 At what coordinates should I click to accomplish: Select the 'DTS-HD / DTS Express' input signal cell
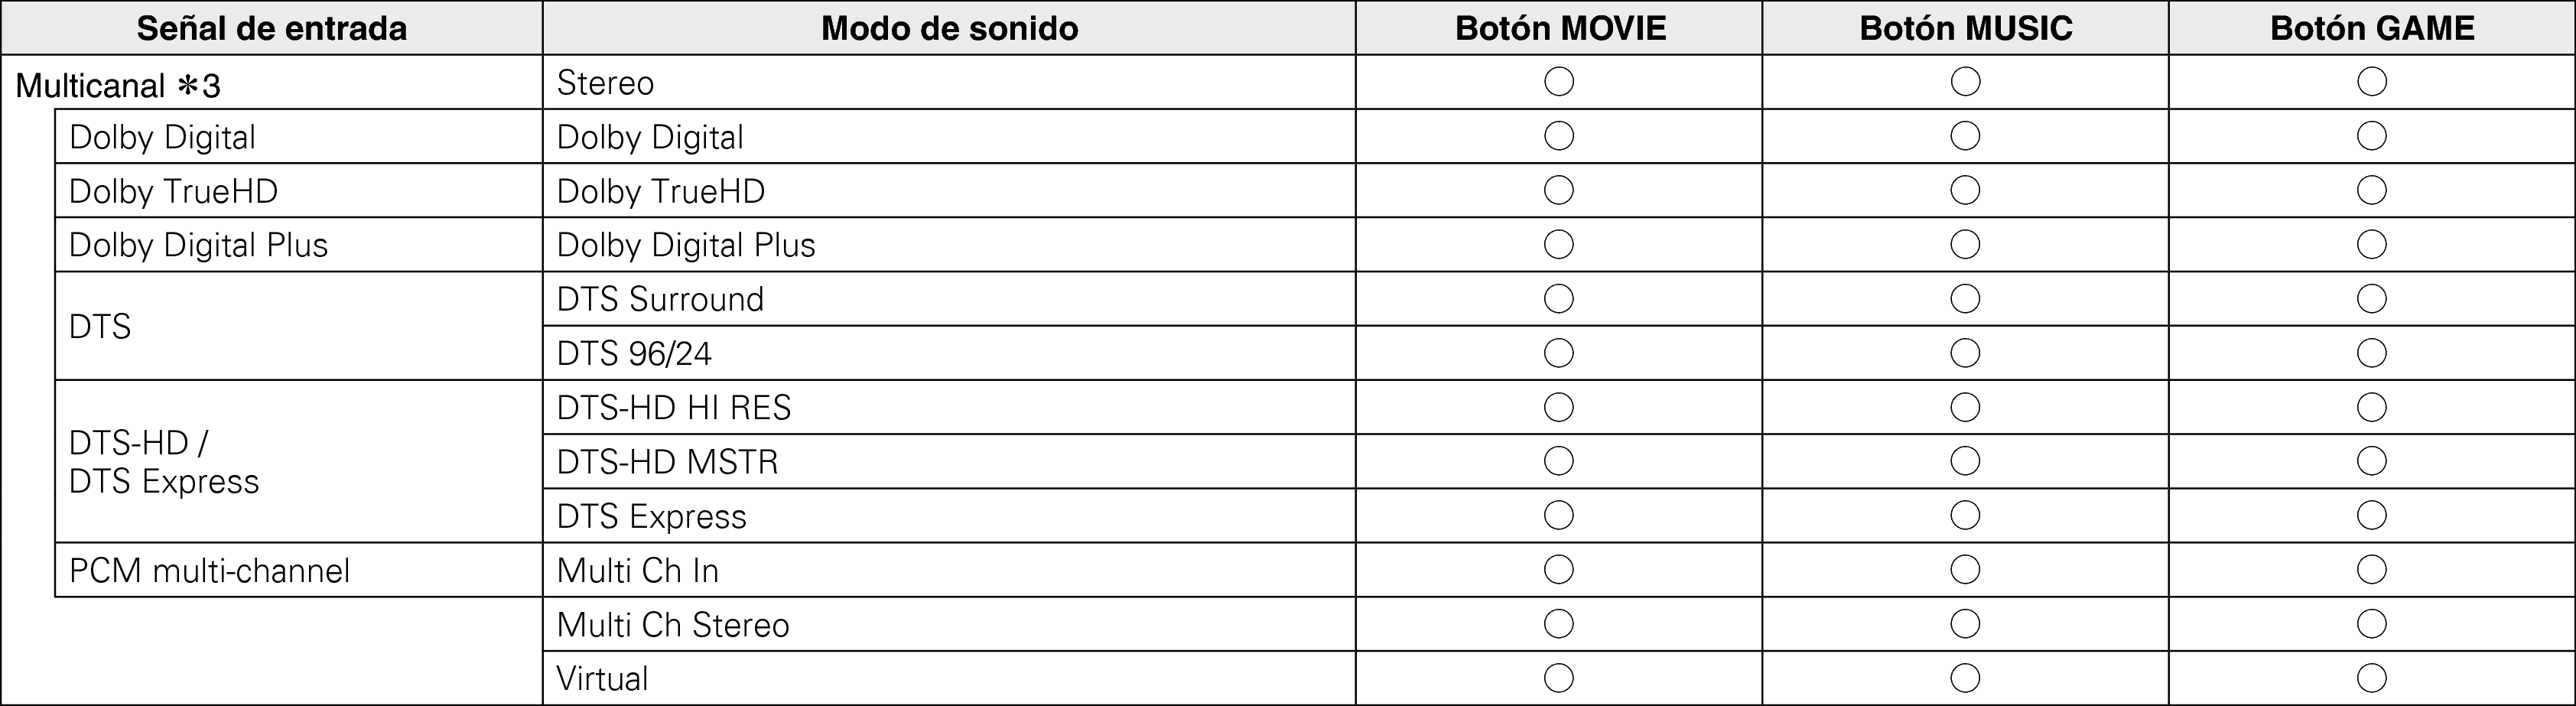click(164, 462)
